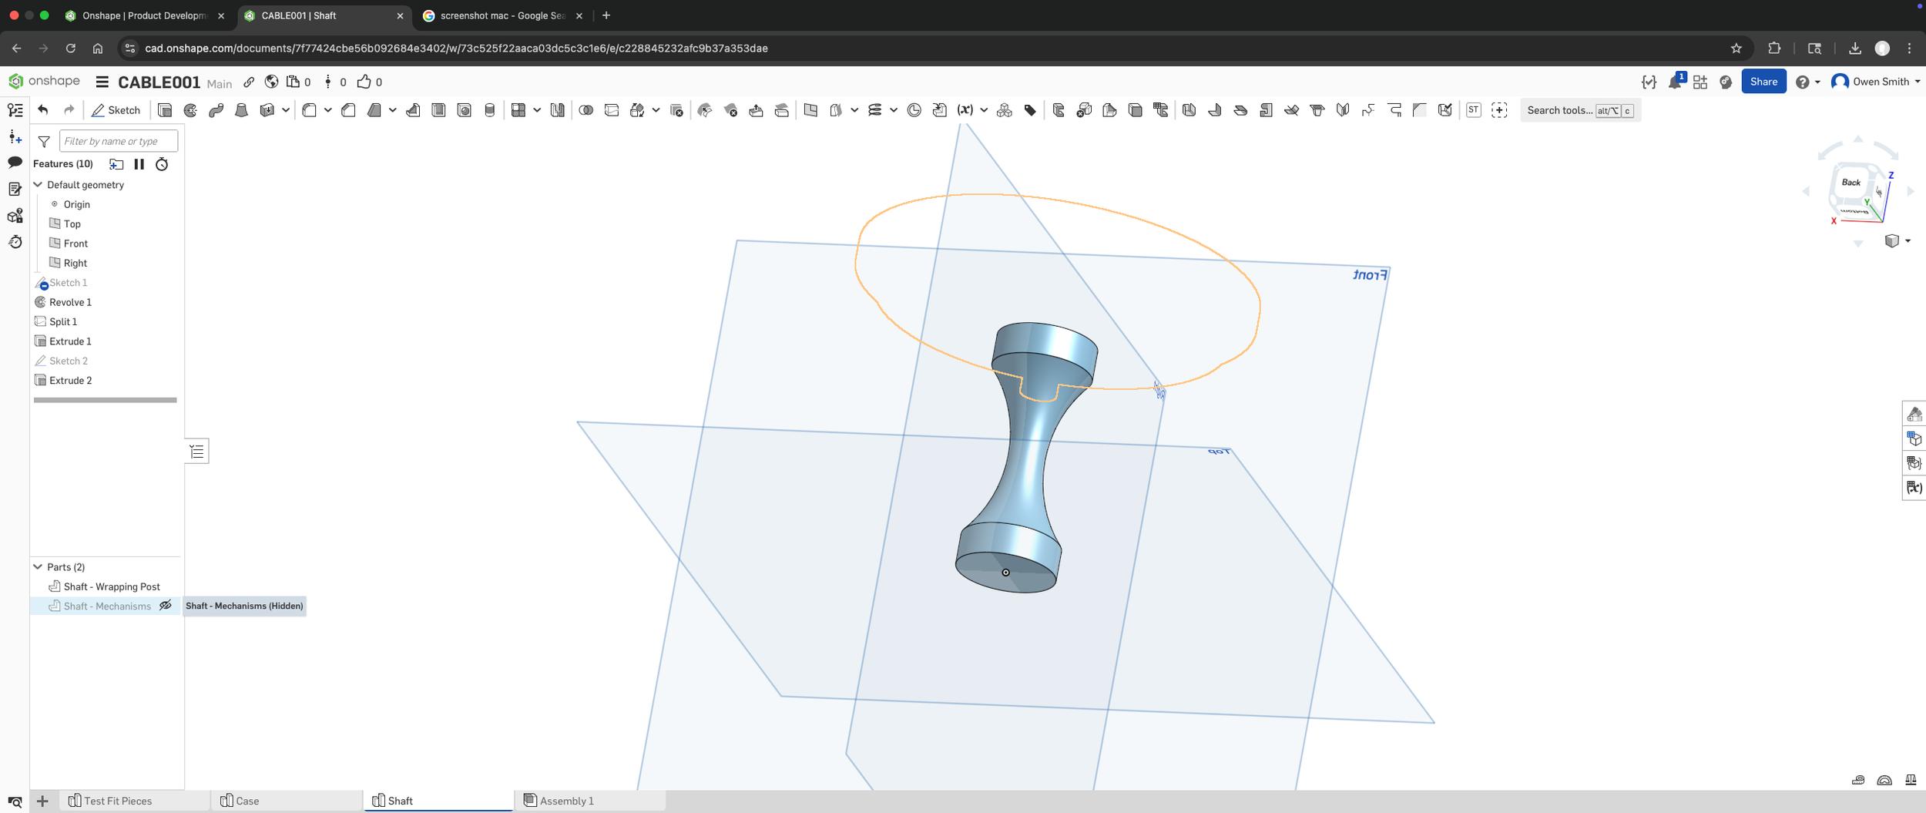Click the Onshape logo
The width and height of the screenshot is (1926, 813).
click(44, 81)
